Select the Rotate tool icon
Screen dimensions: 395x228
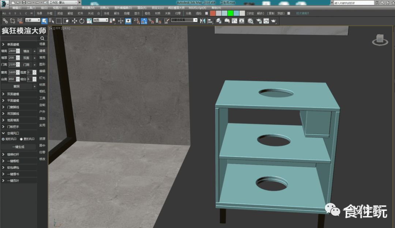(82, 21)
